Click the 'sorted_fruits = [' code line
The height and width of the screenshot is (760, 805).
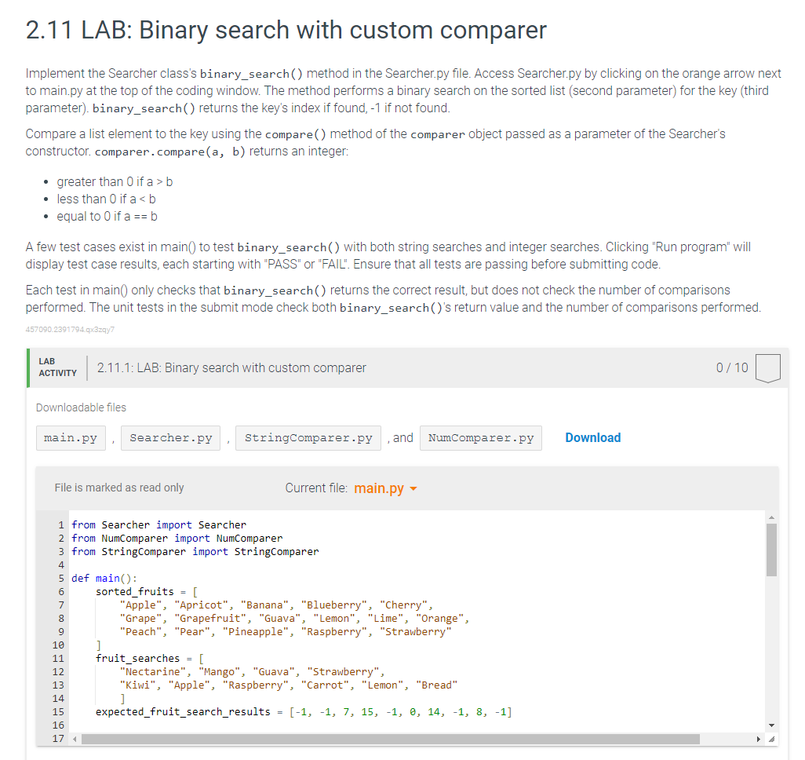point(147,591)
